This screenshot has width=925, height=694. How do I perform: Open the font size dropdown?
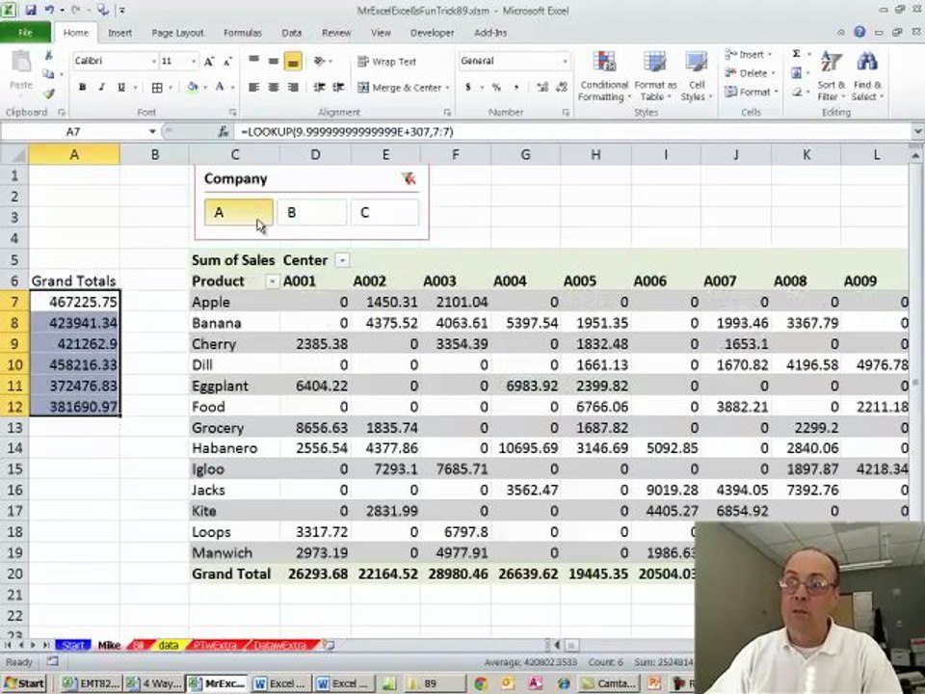click(x=194, y=62)
